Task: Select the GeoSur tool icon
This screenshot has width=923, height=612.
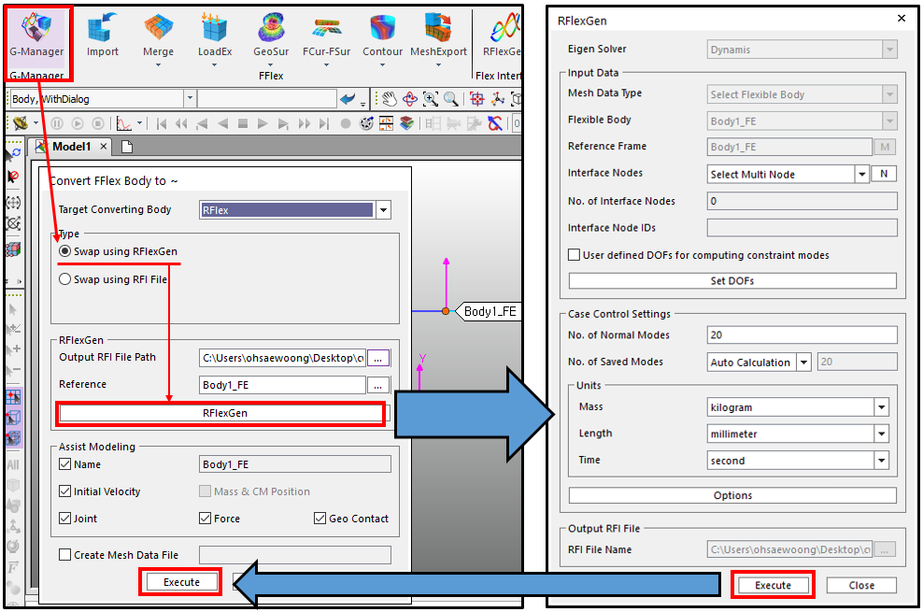Action: click(272, 33)
